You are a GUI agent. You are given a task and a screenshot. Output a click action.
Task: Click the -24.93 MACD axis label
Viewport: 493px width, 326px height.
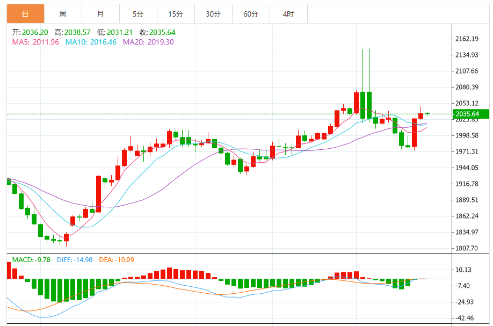click(465, 302)
